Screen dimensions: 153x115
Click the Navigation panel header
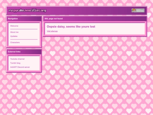(24, 19)
